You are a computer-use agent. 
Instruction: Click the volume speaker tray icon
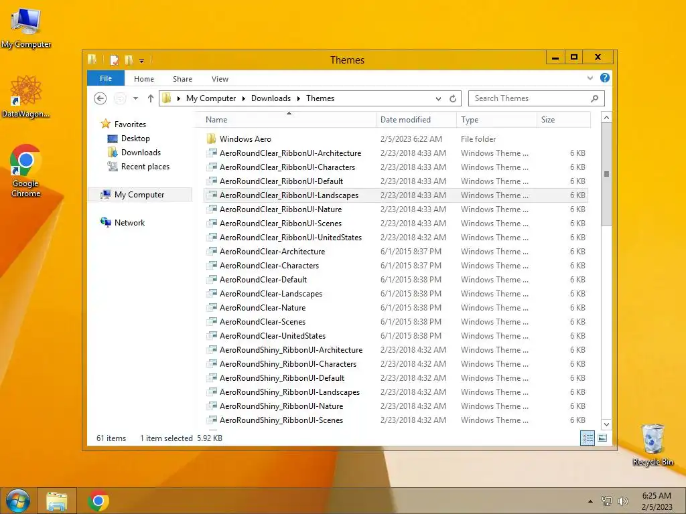pos(622,501)
